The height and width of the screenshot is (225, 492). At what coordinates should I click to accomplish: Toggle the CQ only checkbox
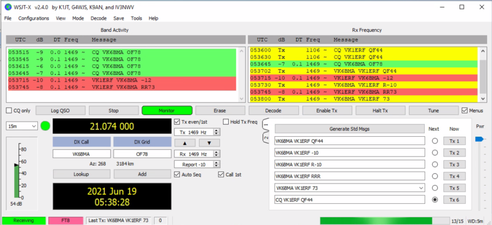click(9, 111)
